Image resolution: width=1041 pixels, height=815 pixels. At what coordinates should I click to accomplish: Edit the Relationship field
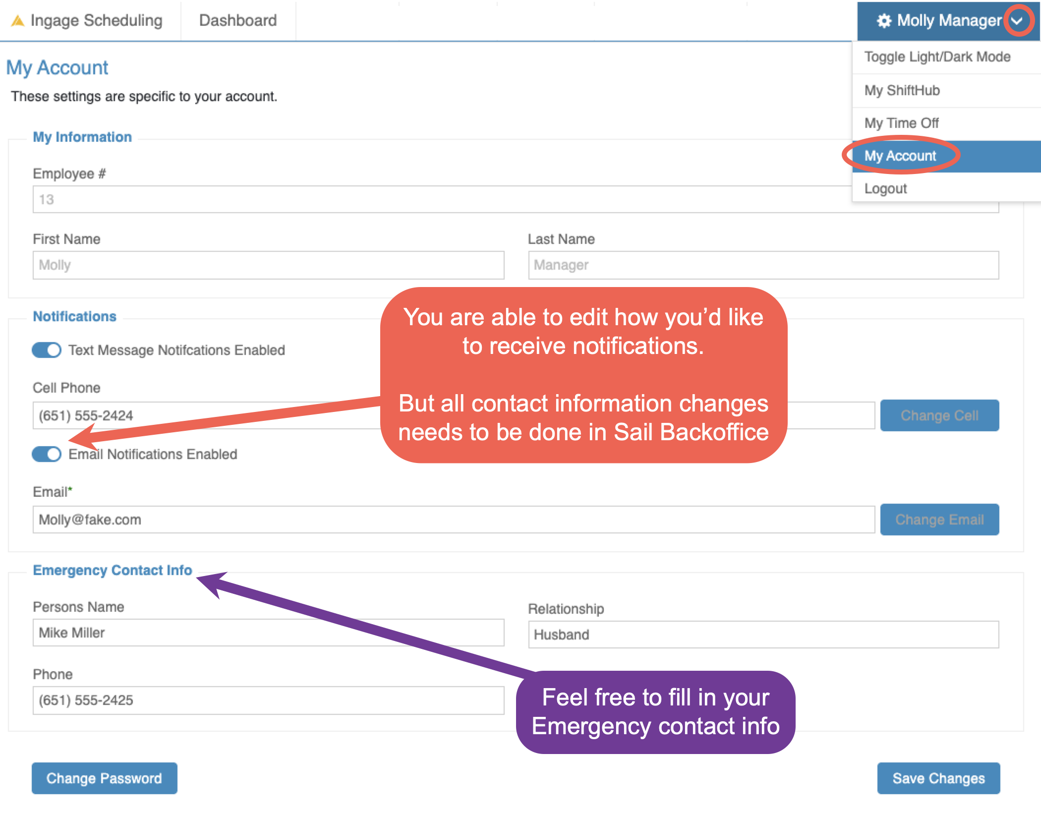[763, 635]
